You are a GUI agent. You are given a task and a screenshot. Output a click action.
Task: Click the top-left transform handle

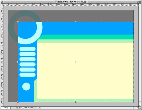(x=18, y=22)
